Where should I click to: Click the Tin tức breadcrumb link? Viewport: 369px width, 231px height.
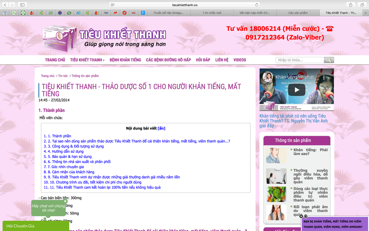[63, 76]
